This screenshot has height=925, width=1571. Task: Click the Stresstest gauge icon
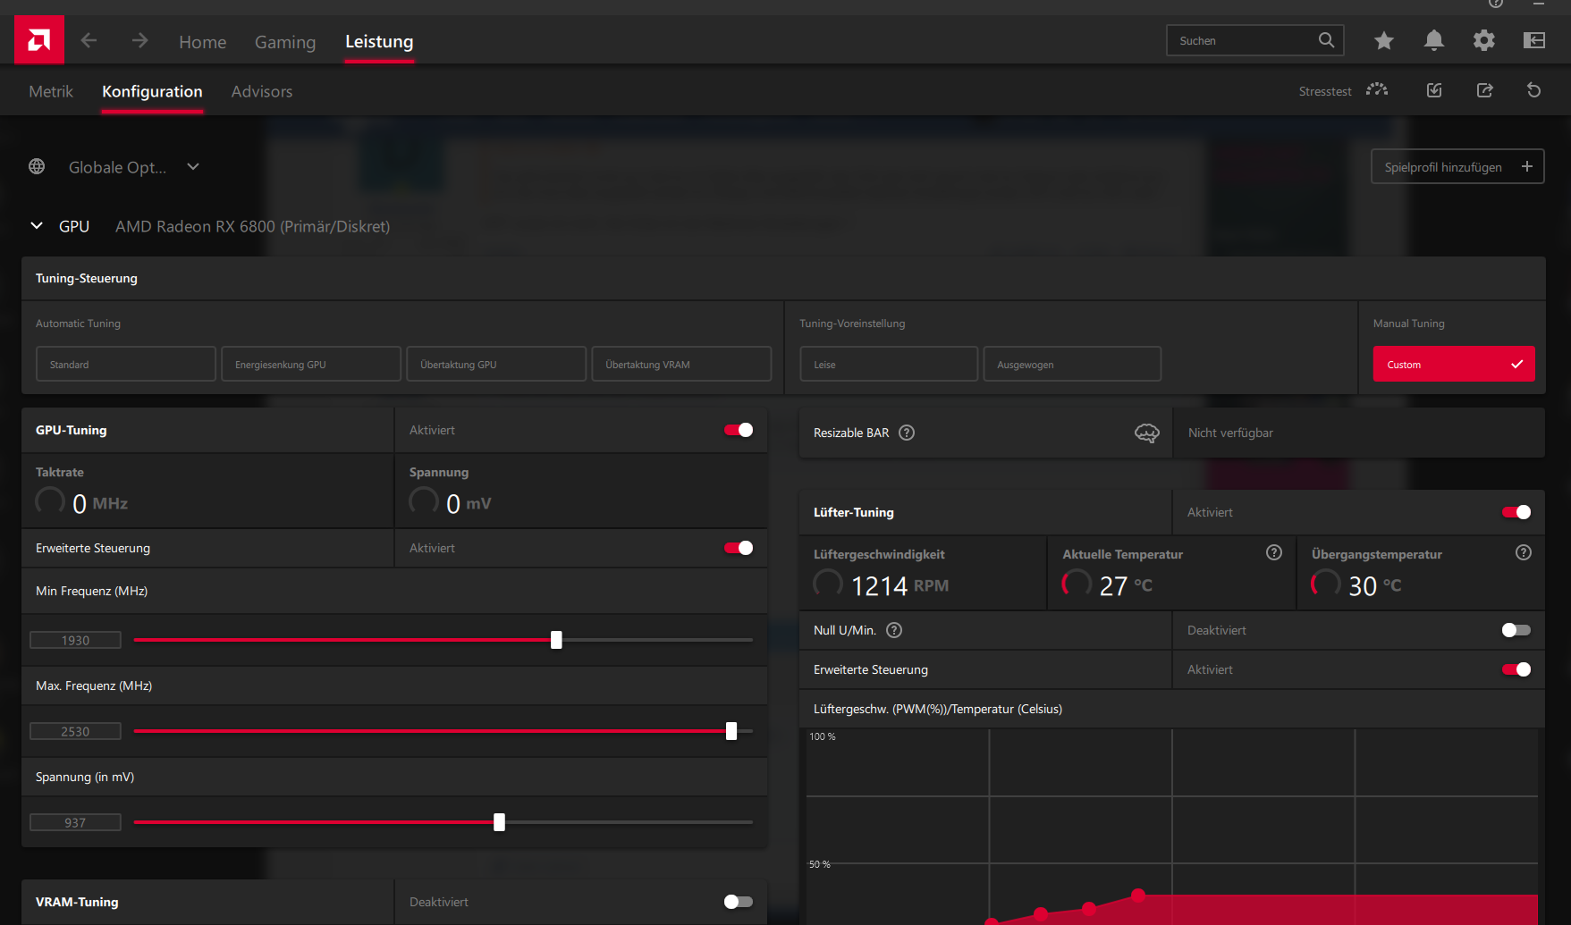point(1377,90)
